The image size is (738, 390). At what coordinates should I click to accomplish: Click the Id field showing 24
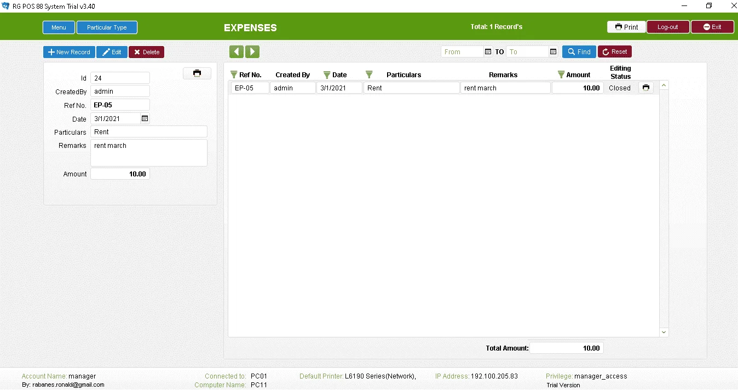[x=120, y=78]
